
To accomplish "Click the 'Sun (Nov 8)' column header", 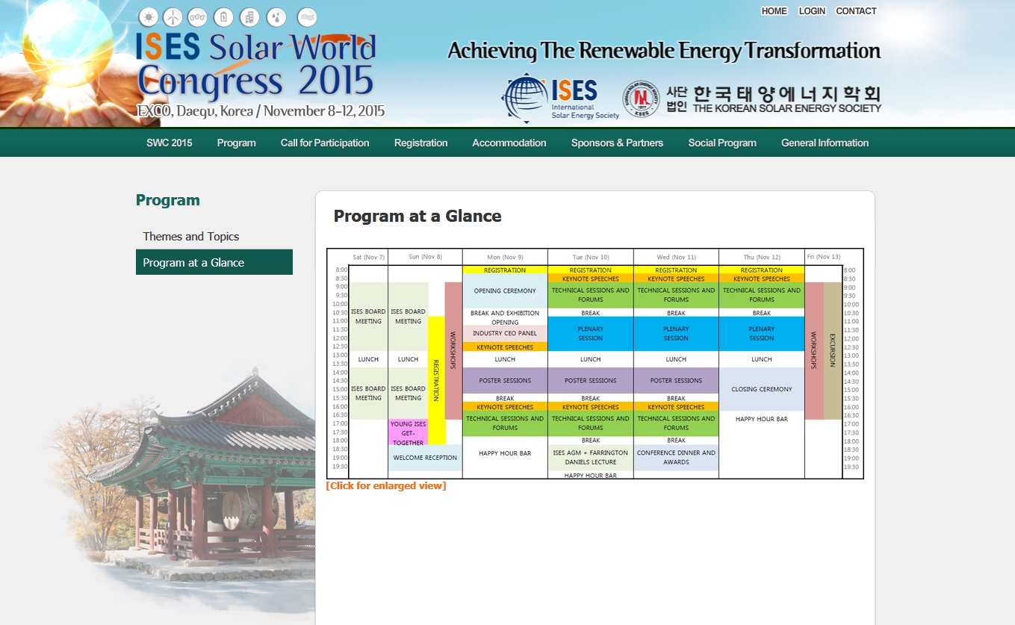I will 425,257.
